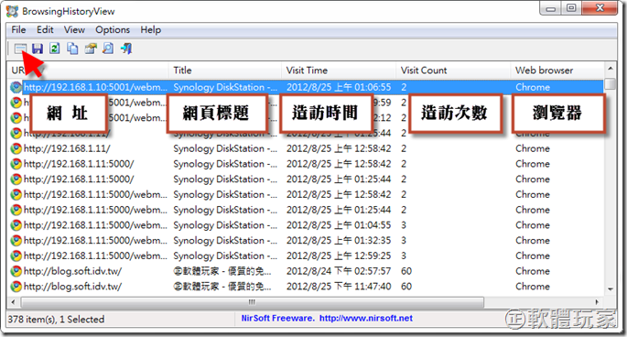This screenshot has width=627, height=337.
Task: Refresh the history list with the toolbar icon
Action: pyautogui.click(x=55, y=49)
